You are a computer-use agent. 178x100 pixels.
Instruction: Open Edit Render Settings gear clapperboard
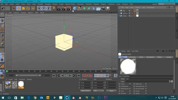pyautogui.click(x=69, y=8)
